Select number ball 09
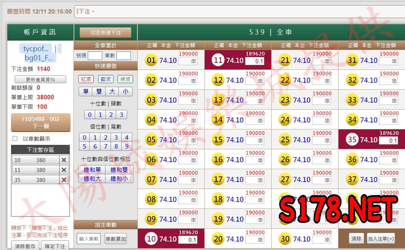 click(151, 219)
